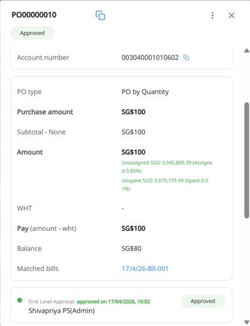
Task: Click approver name Shivapriya PS(Admin)
Action: tap(62, 311)
